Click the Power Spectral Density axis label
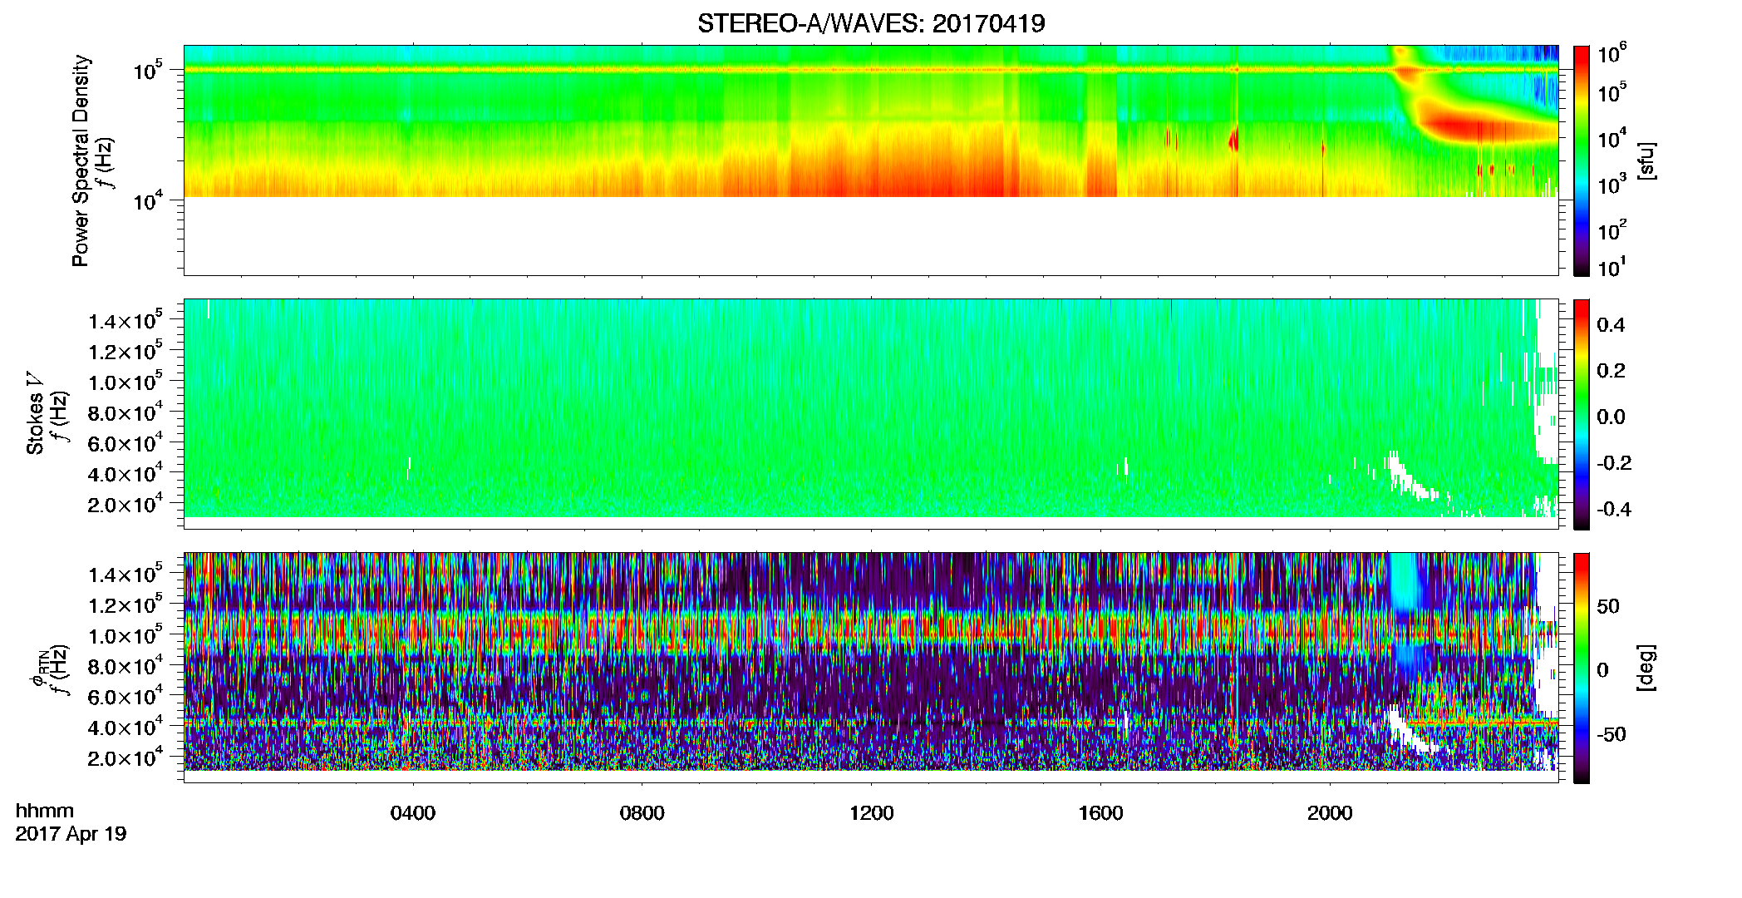The height and width of the screenshot is (898, 1742). tap(81, 160)
